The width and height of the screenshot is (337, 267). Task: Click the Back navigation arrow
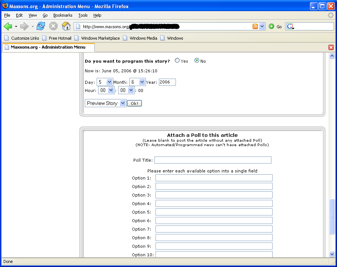[8, 26]
